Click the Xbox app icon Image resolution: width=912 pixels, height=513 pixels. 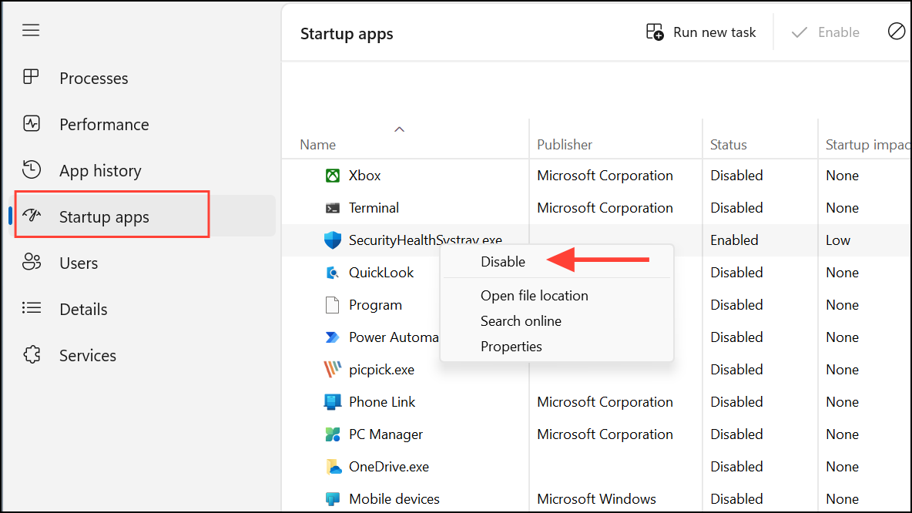click(x=332, y=175)
